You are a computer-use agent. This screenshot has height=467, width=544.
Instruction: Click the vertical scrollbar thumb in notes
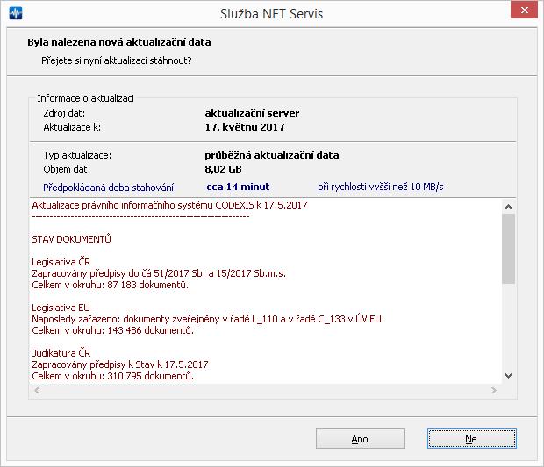coord(508,249)
